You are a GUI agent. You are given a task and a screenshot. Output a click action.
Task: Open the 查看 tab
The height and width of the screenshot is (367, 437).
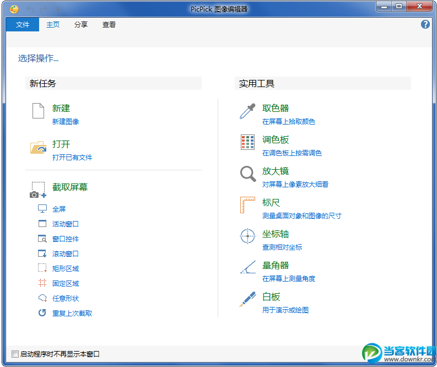109,25
